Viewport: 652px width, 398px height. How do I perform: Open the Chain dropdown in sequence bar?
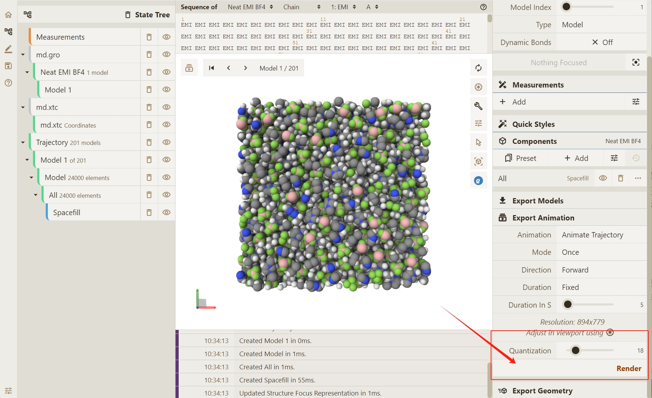302,7
